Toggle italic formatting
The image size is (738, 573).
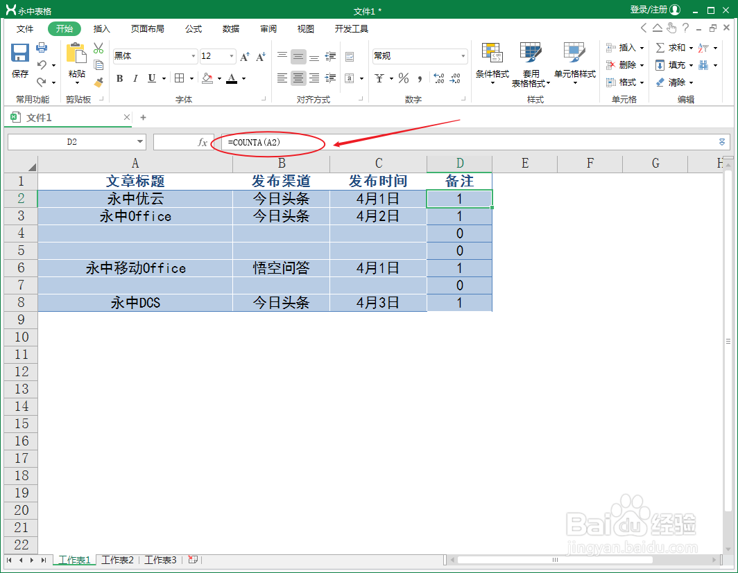click(136, 78)
